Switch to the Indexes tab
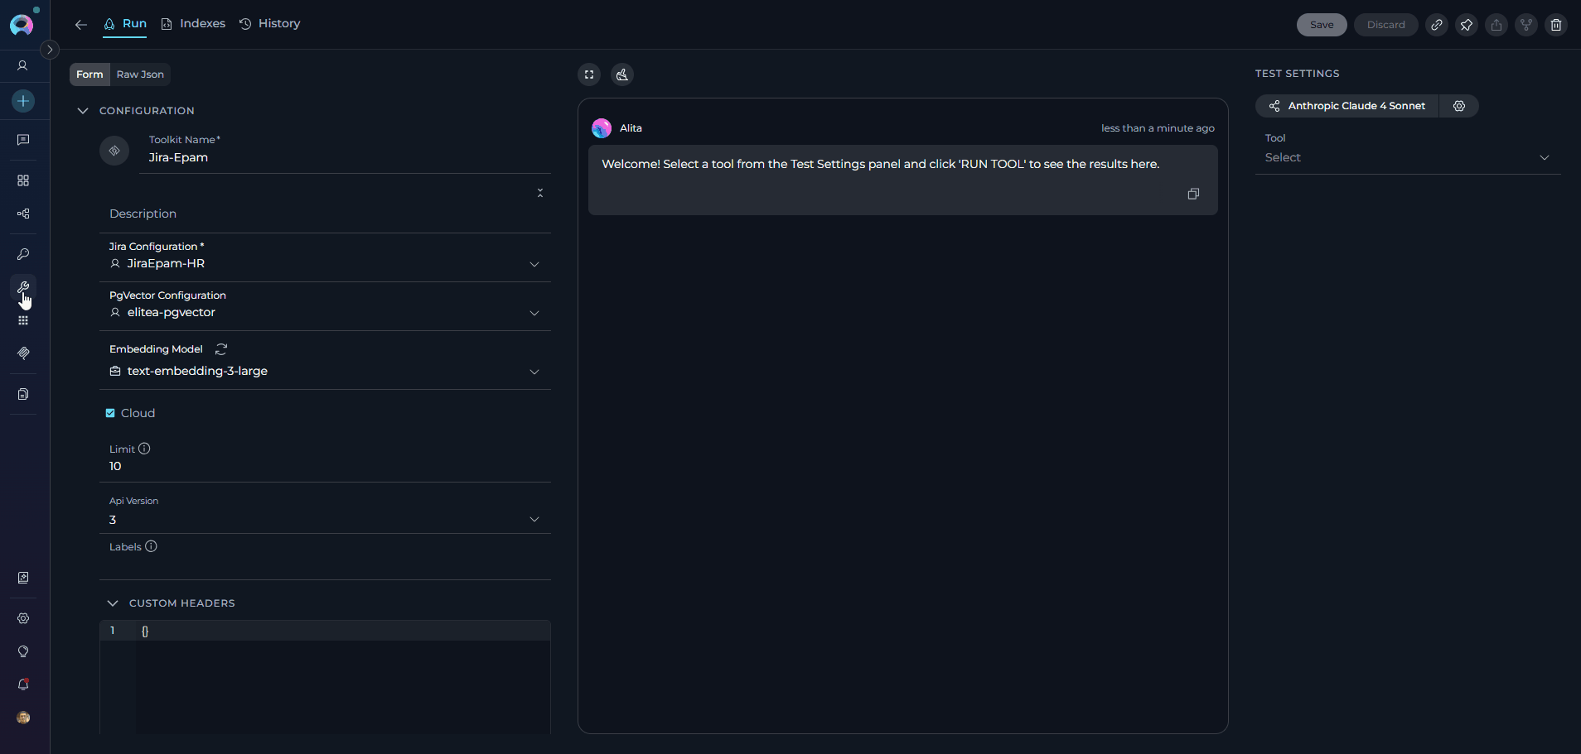 point(201,23)
